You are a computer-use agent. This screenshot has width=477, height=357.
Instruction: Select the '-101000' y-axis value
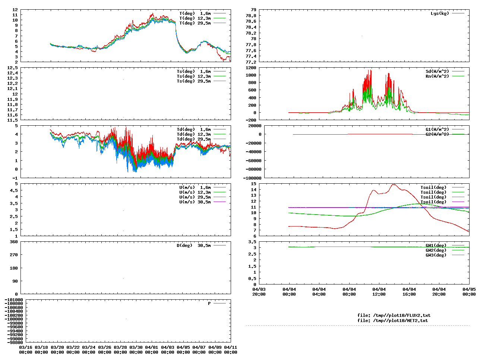point(14,300)
